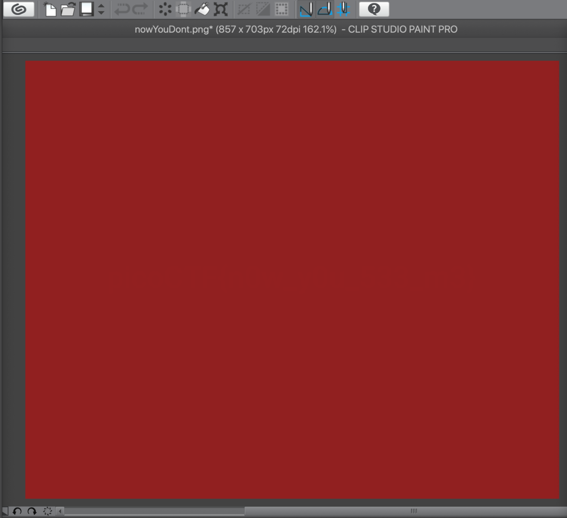567x518 pixels.
Task: Disable the Snap to Grid toggle
Action: coord(344,9)
